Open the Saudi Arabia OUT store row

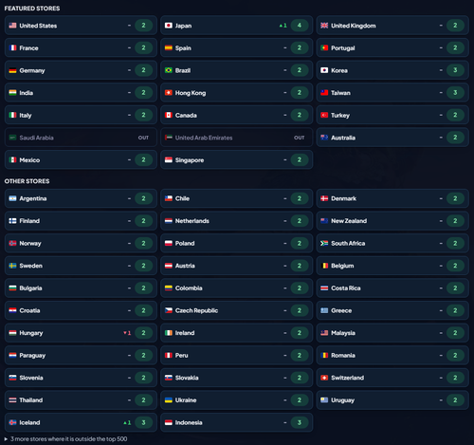pos(81,138)
